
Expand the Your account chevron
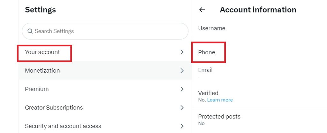tap(182, 52)
